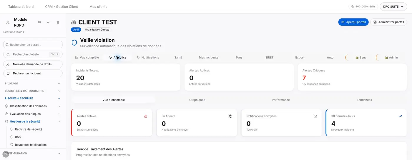The width and height of the screenshot is (412, 160).
Task: Open the DPO SUITE dropdown
Action: click(x=393, y=6)
